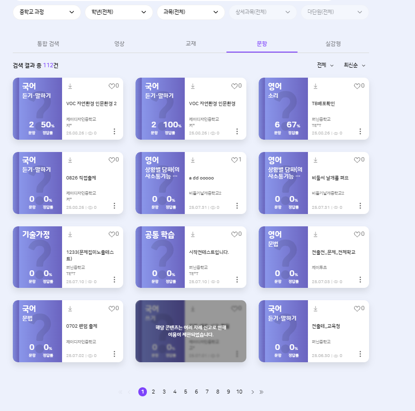The width and height of the screenshot is (415, 411).
Task: Open three-dot menu on 0826 직접출제 card
Action: click(x=114, y=205)
